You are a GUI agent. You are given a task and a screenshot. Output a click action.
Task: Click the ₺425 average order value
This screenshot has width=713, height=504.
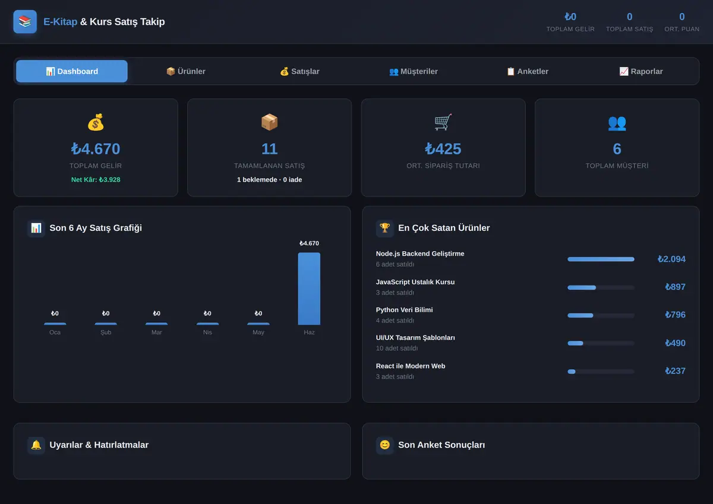click(x=443, y=149)
